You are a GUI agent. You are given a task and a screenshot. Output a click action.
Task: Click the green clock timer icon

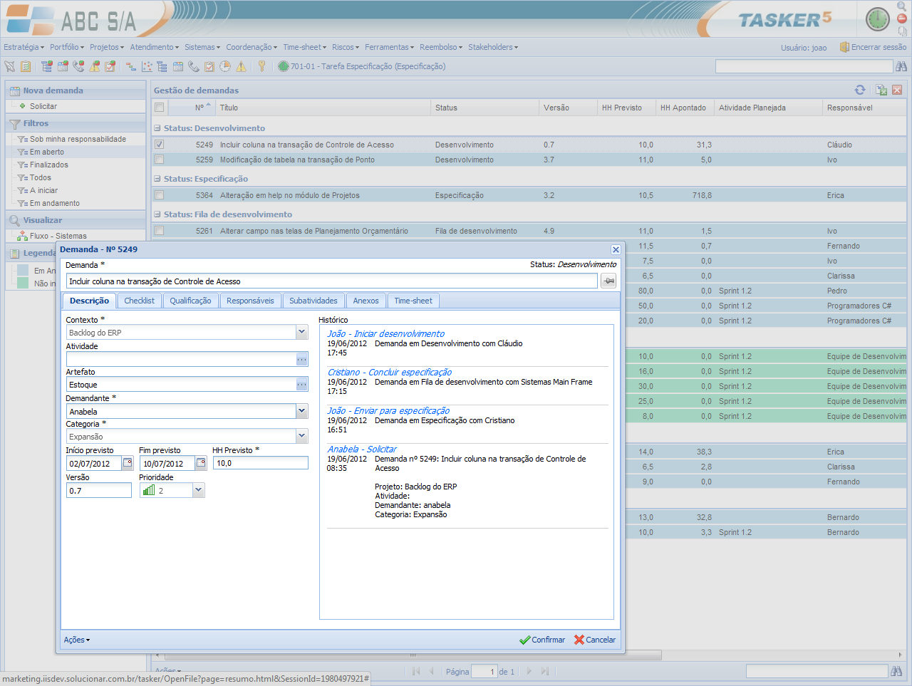(878, 19)
